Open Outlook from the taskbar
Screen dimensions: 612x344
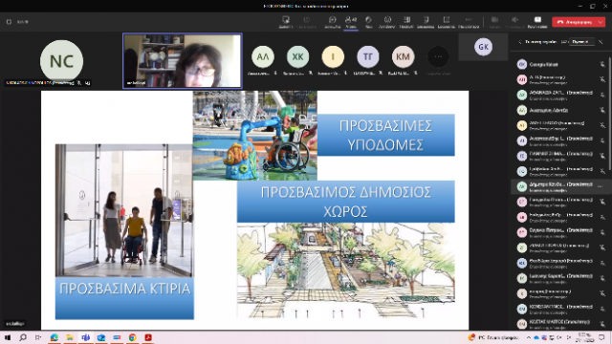[x=101, y=337]
